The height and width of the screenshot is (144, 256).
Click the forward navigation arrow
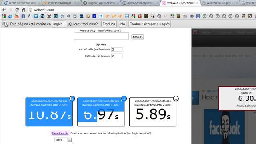tap(10, 10)
